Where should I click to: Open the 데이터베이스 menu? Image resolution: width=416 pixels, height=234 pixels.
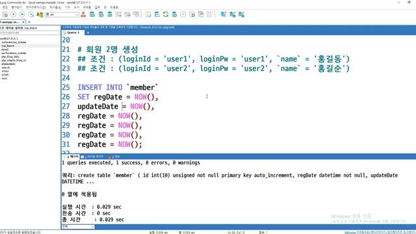[x=36, y=7]
